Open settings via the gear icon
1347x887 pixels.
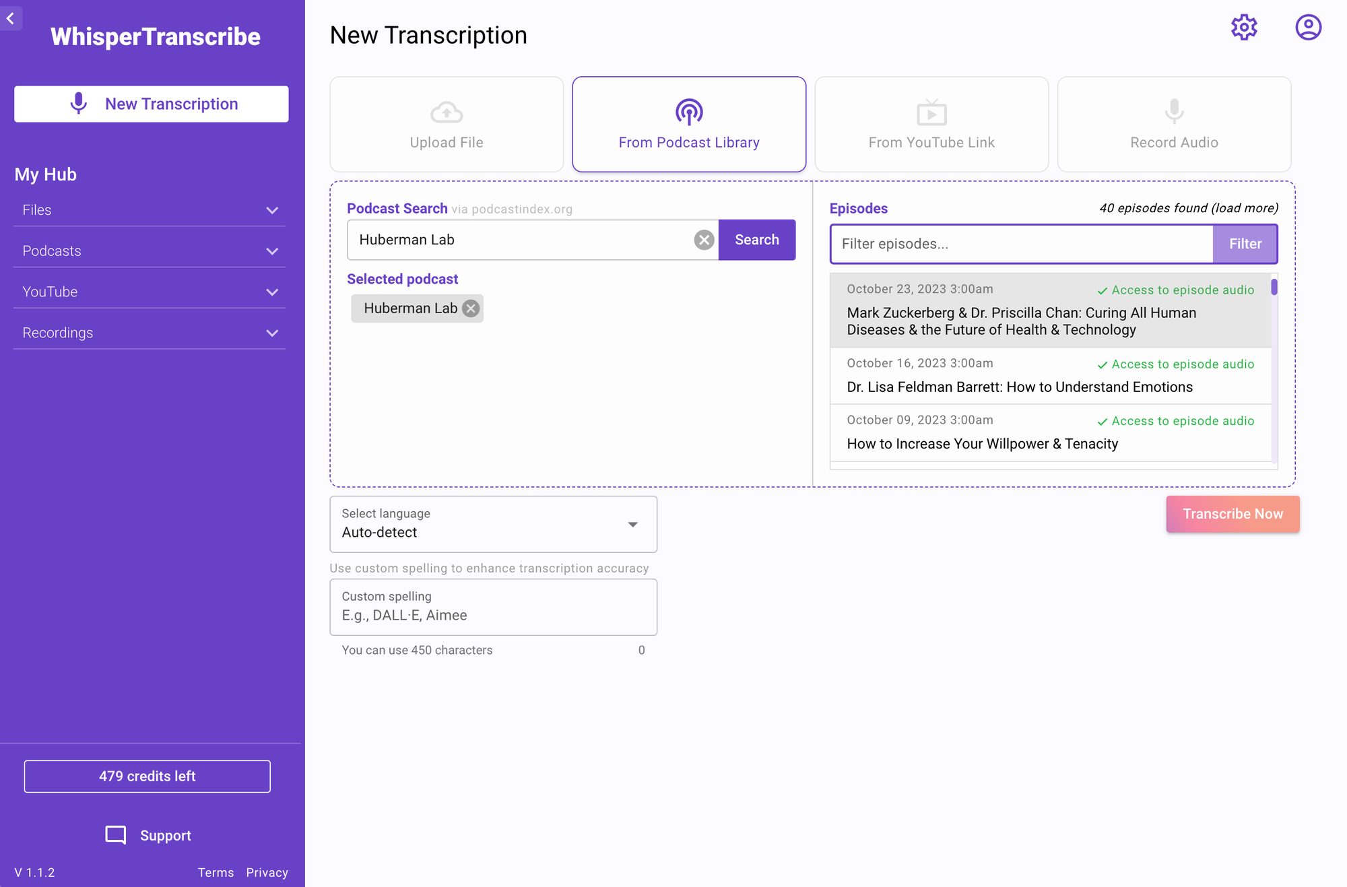tap(1244, 28)
